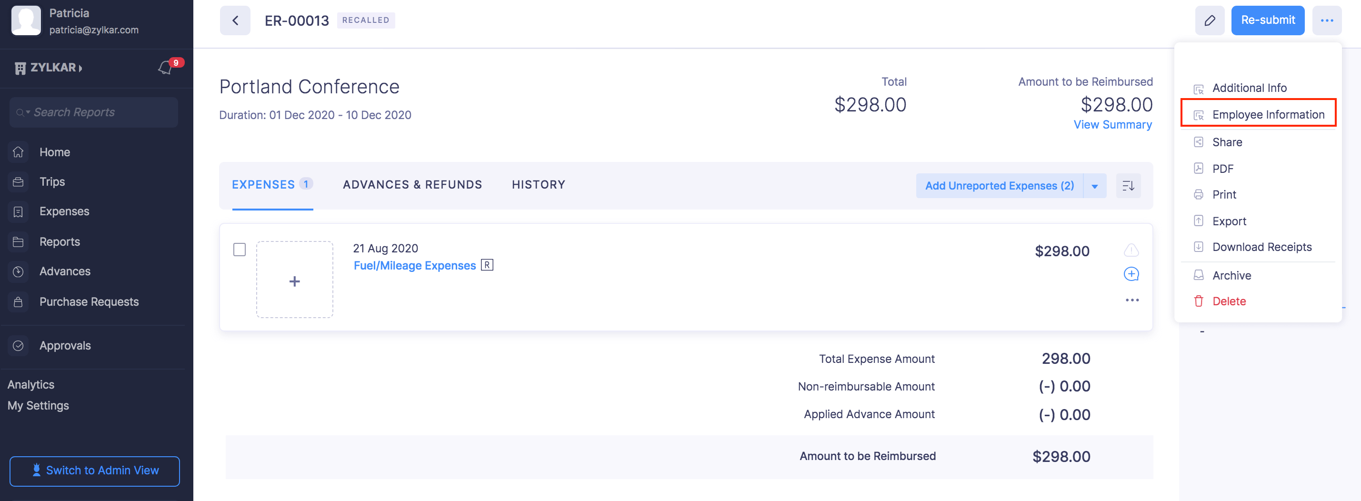Open the View Summary link
The image size is (1361, 501).
[1113, 125]
